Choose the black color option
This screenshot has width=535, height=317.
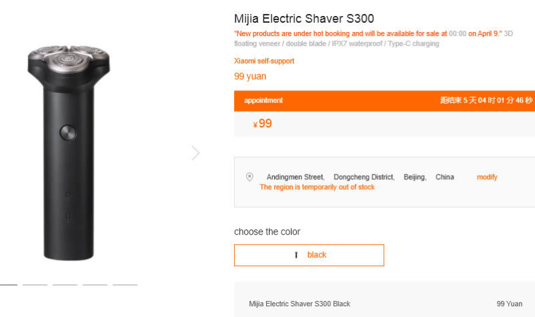[x=309, y=255]
